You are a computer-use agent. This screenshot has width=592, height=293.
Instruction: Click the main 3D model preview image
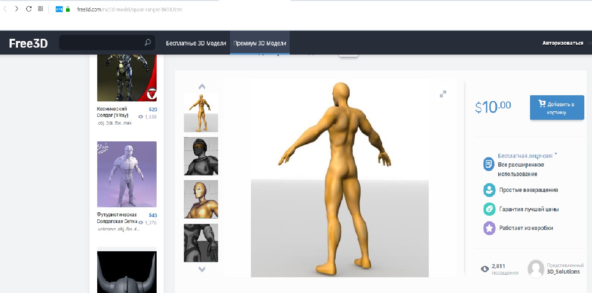coord(340,178)
